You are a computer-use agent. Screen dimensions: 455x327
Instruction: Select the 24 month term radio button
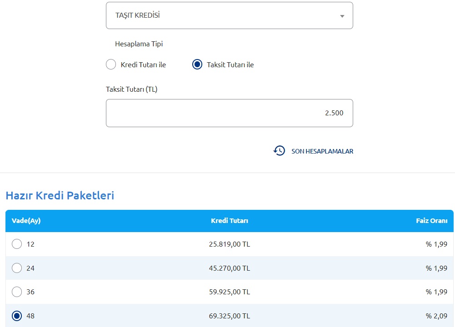click(17, 268)
